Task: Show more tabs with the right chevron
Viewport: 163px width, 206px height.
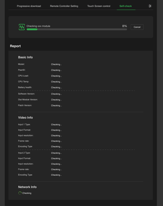Action: [x=150, y=6]
